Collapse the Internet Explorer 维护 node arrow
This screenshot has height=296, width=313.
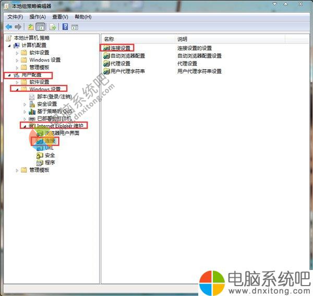click(x=24, y=126)
